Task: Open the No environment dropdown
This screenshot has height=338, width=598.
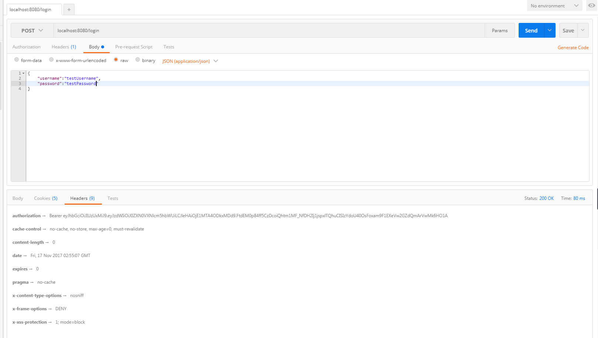Action: [x=554, y=6]
